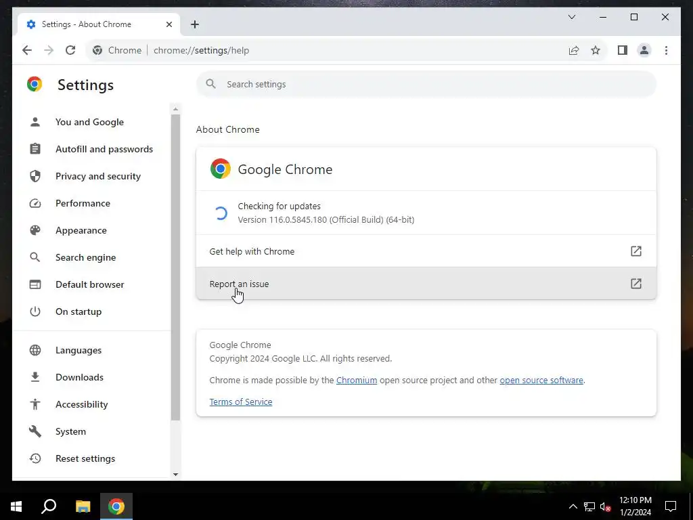Viewport: 693px width, 520px height.
Task: Close the Settings - About Chrome tab
Action: pyautogui.click(x=169, y=24)
